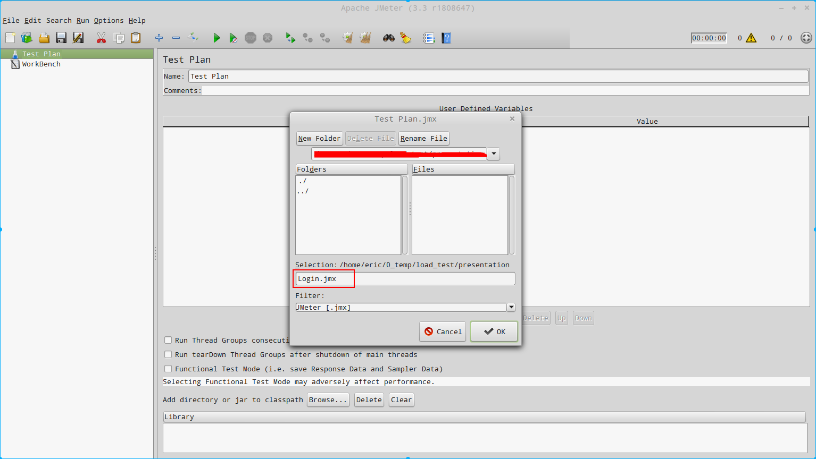Open the Options menu
816x459 pixels.
click(x=109, y=20)
